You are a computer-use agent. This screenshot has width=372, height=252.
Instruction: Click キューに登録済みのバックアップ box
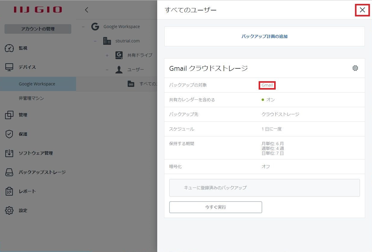click(264, 188)
